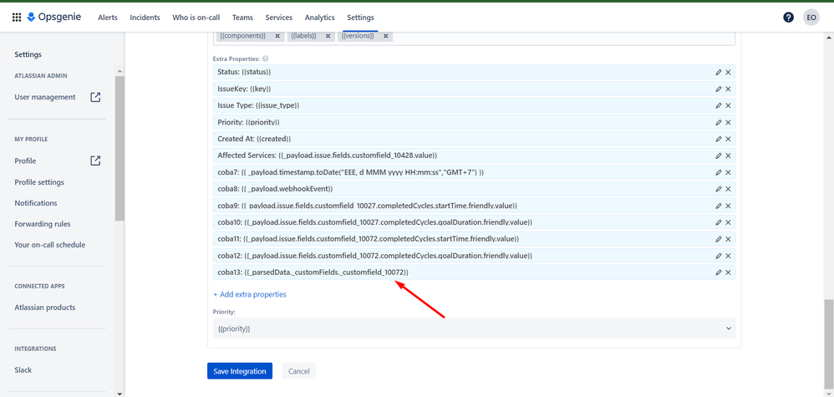
Task: Open the app switcher grid icon
Action: 17,18
